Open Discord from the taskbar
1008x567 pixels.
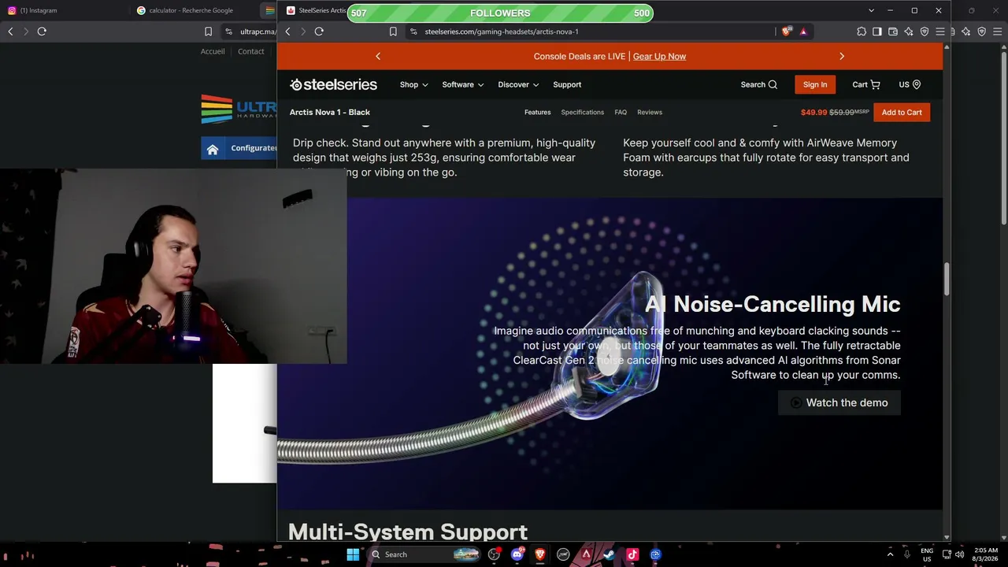[517, 554]
